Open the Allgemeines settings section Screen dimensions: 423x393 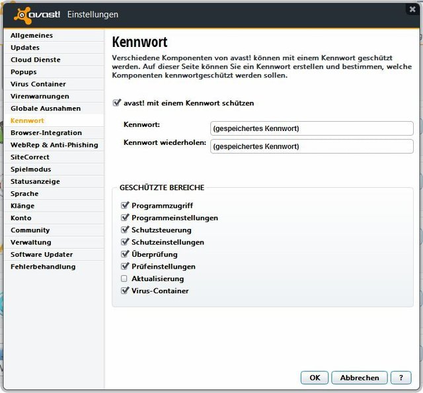32,36
